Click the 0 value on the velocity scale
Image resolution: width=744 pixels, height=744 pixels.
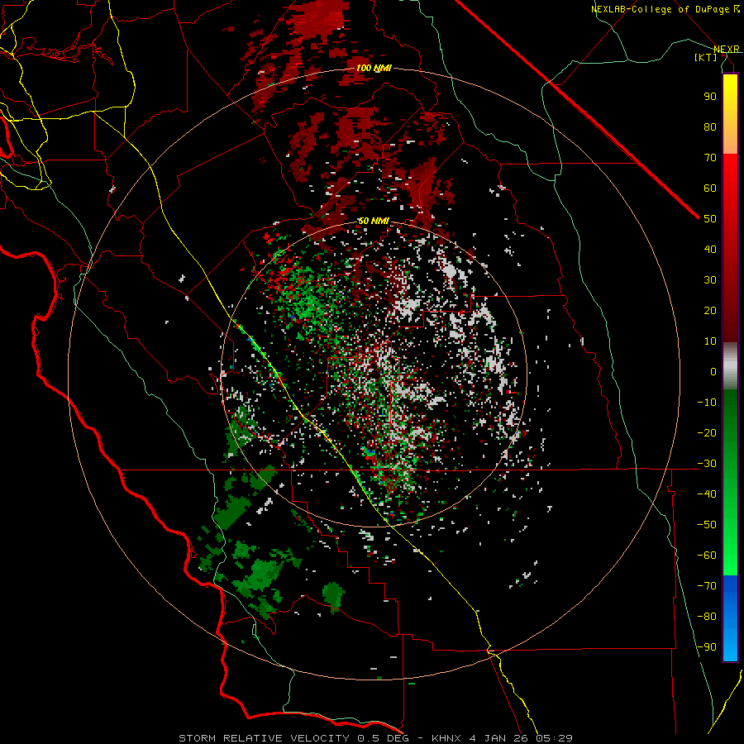tap(713, 371)
